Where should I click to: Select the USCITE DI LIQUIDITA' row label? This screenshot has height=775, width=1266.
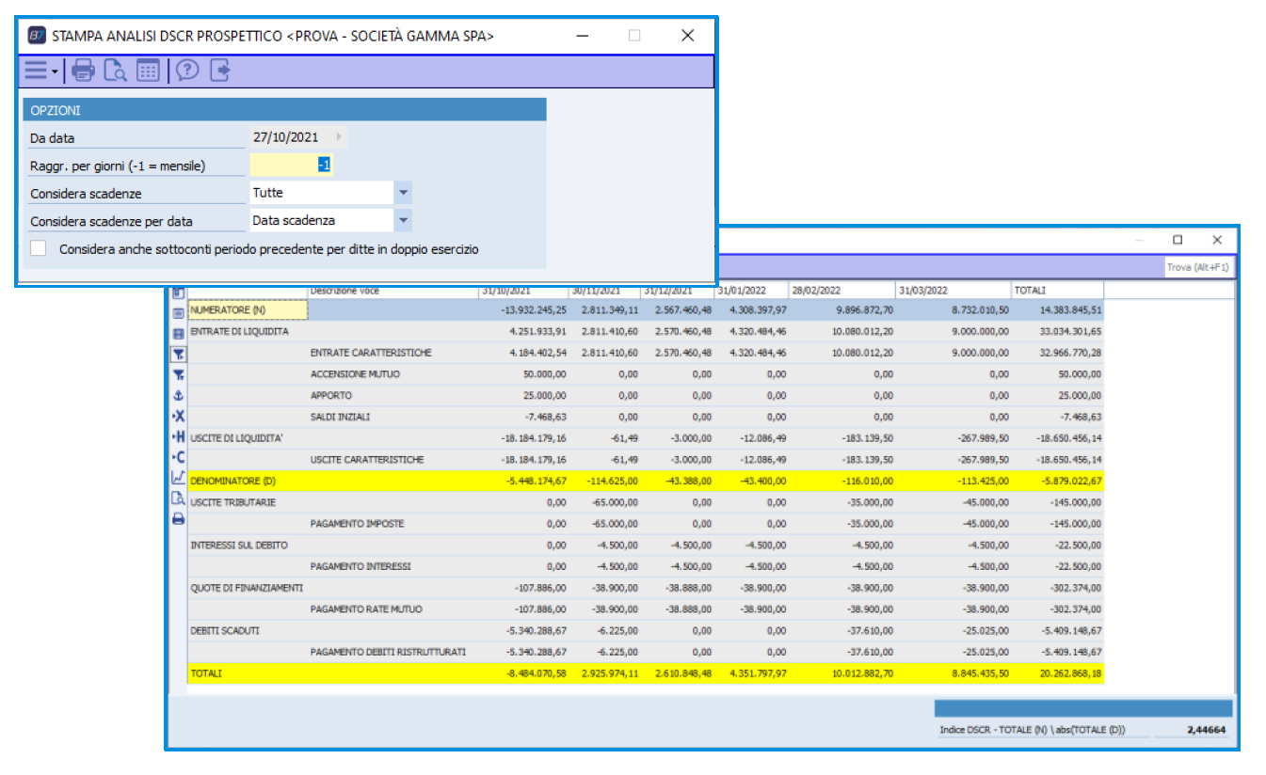(x=239, y=438)
